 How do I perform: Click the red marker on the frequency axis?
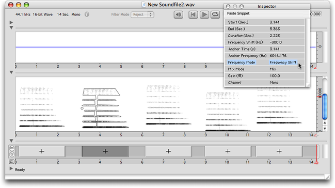(x=320, y=97)
